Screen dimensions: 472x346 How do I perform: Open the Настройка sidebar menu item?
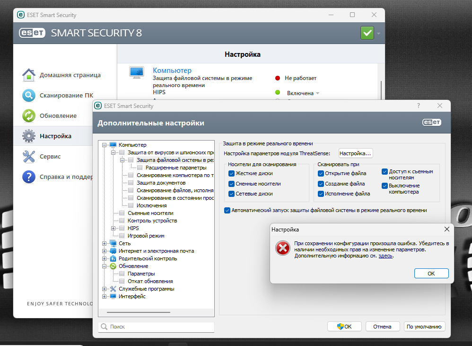tap(55, 136)
